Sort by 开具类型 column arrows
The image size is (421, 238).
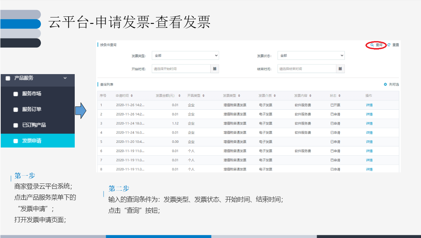click(204, 96)
